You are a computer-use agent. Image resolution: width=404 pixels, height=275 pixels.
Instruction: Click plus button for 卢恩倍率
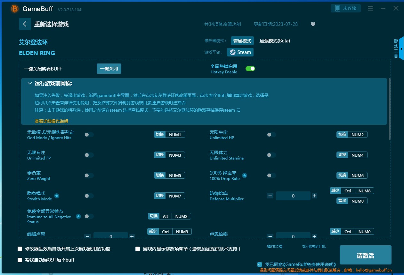pos(314,236)
